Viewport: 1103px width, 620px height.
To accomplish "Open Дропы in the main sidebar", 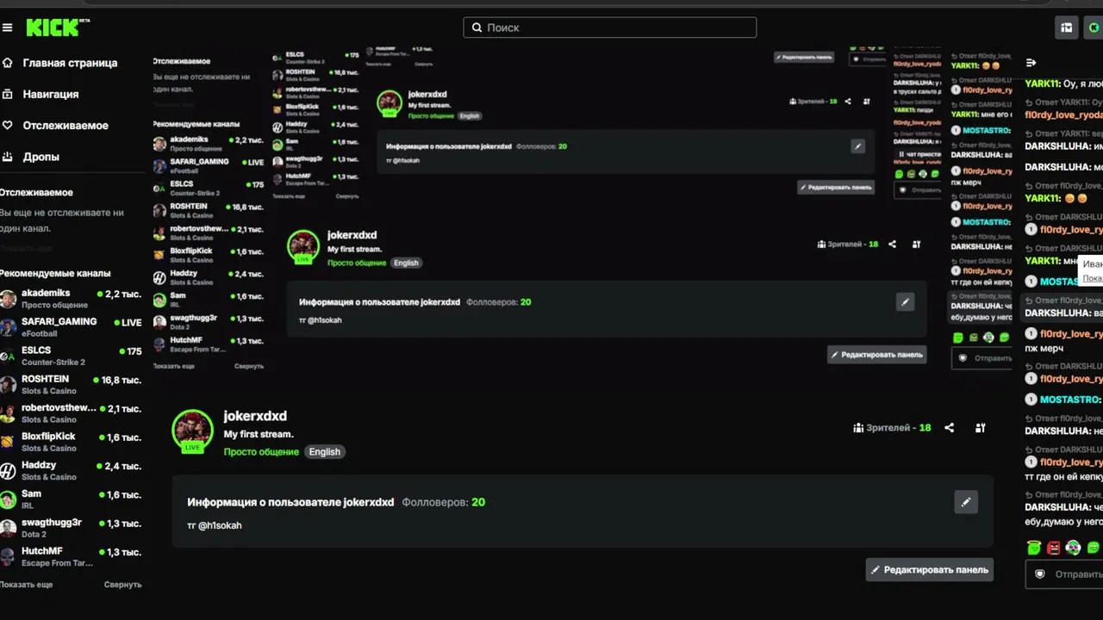I will tap(31, 157).
